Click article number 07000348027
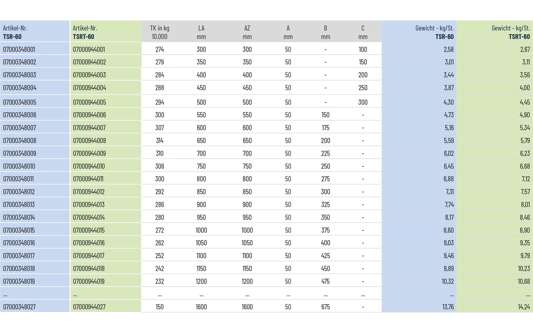This screenshot has width=533, height=333. pos(19,307)
